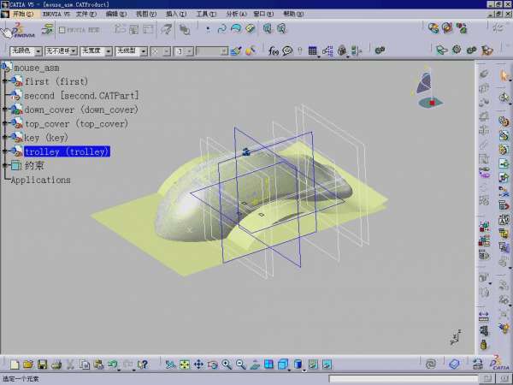Viewport: 513px width, 385px height.
Task: Open the 帮助 Help menu
Action: tap(293, 14)
